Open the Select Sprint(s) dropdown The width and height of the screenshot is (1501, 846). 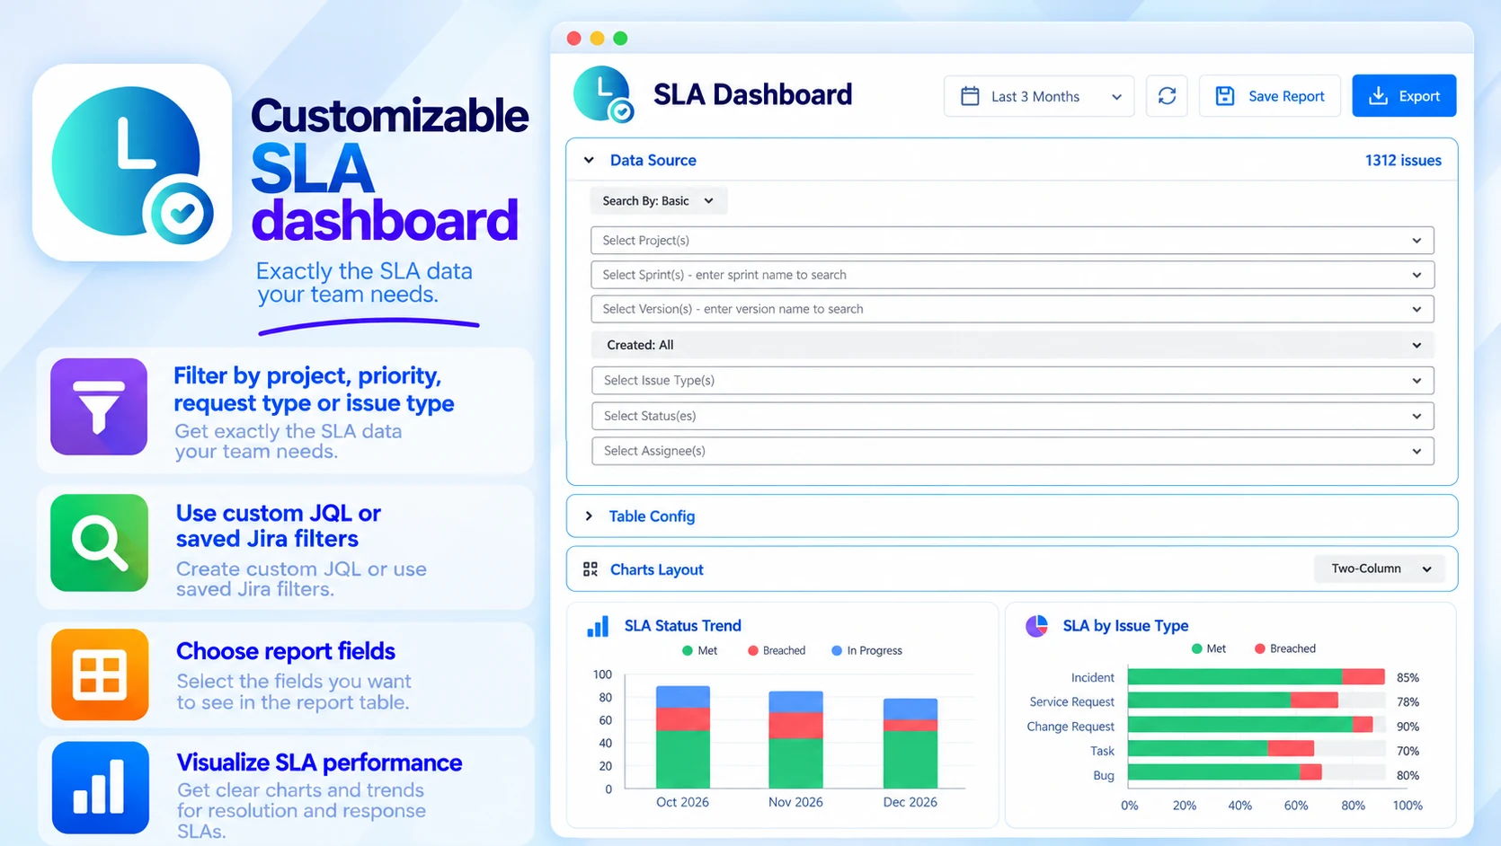click(x=1012, y=275)
